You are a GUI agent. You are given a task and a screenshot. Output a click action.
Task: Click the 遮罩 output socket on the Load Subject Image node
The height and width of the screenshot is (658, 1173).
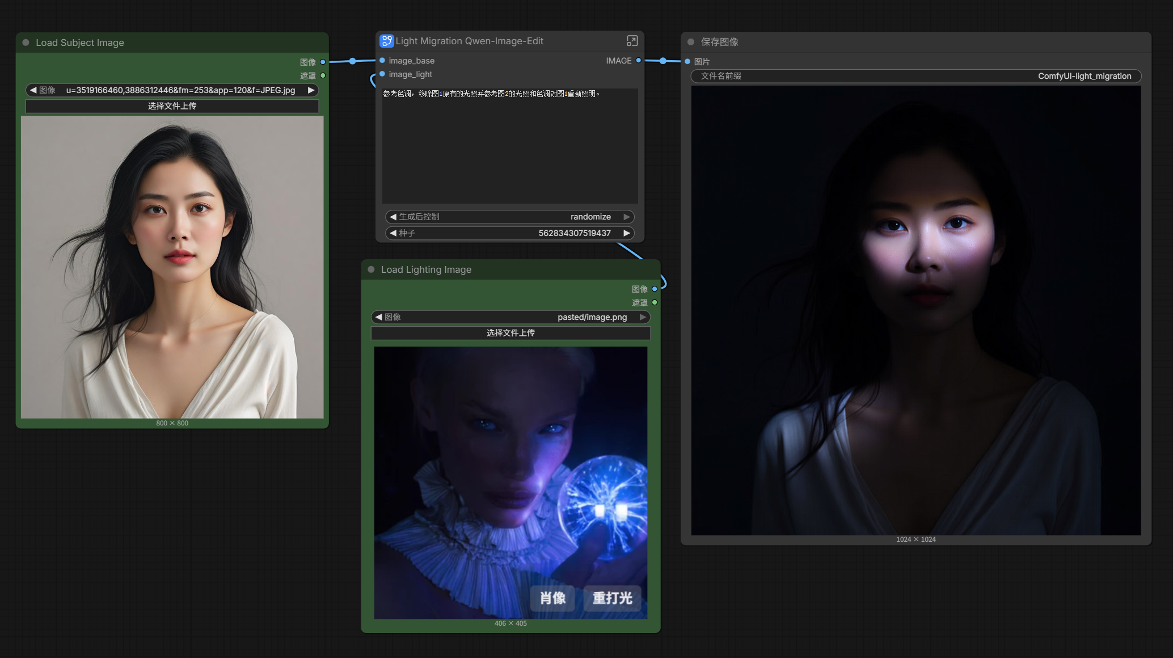click(323, 75)
